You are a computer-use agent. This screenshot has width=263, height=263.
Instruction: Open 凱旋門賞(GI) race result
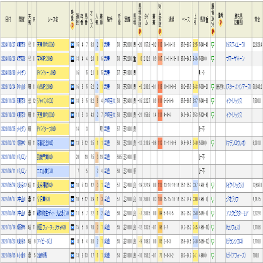tap(45, 157)
